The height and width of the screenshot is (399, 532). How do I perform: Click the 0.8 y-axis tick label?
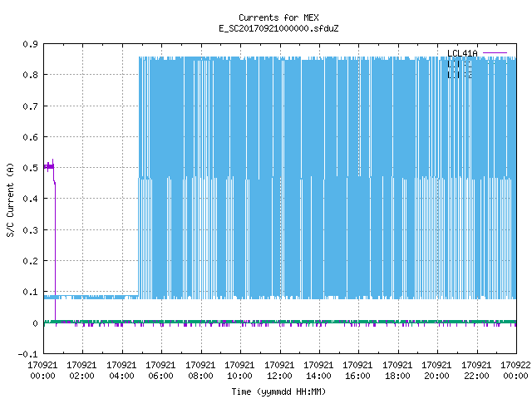click(30, 75)
